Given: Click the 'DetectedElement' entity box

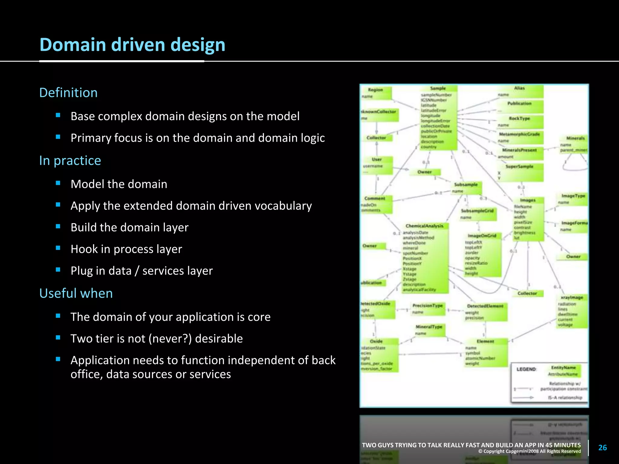Looking at the screenshot, I should 485,312.
